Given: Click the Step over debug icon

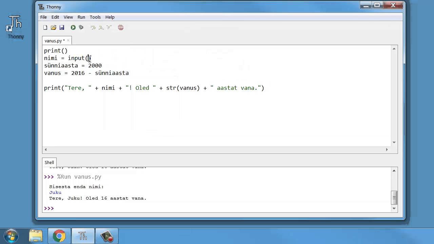Looking at the screenshot, I should (x=93, y=27).
